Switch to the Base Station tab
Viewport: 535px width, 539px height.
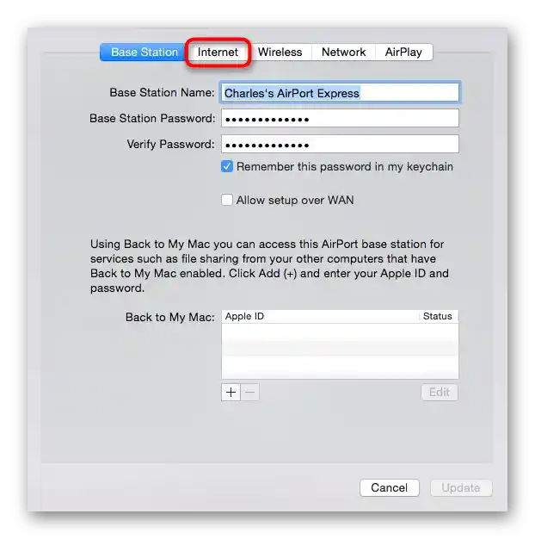point(144,53)
